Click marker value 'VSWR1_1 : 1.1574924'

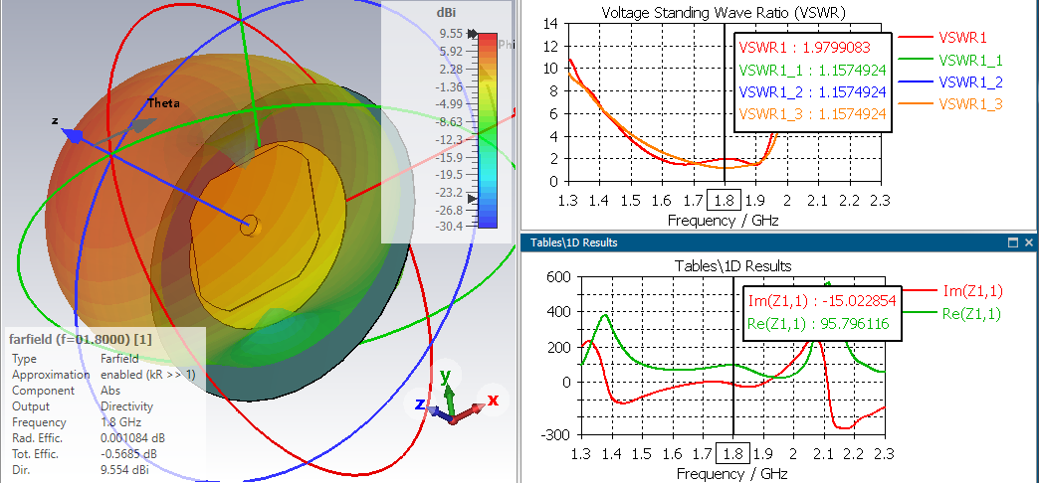coord(812,69)
